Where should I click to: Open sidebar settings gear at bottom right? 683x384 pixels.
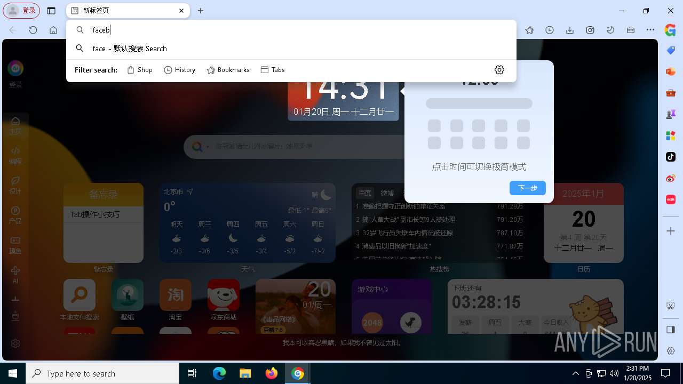(671, 351)
